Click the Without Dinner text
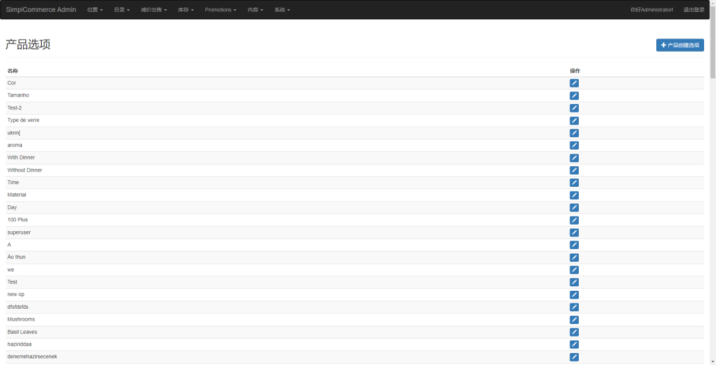 coord(25,170)
